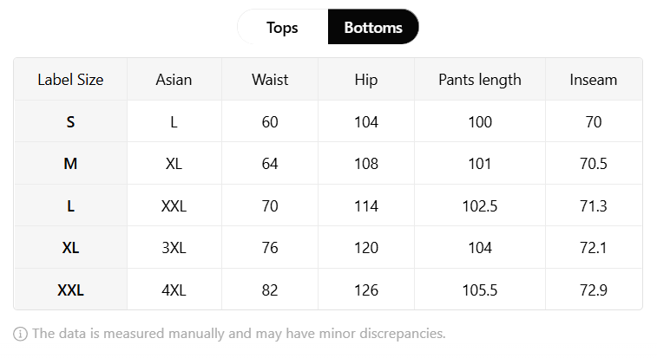Image resolution: width=657 pixels, height=358 pixels.
Task: Click the 108 hip value cell
Action: (x=366, y=163)
